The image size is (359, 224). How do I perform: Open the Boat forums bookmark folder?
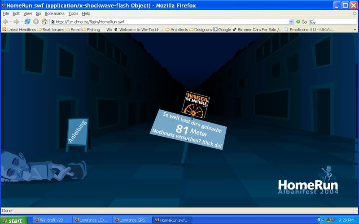click(51, 30)
